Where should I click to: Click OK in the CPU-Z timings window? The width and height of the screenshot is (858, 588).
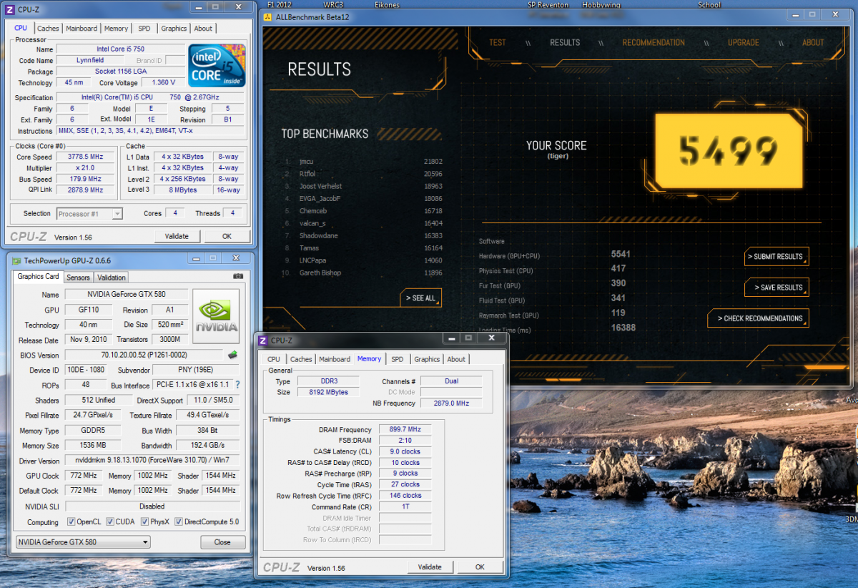pos(480,567)
